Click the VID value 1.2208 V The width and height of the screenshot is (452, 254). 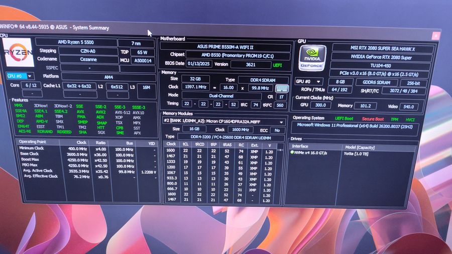pos(149,172)
